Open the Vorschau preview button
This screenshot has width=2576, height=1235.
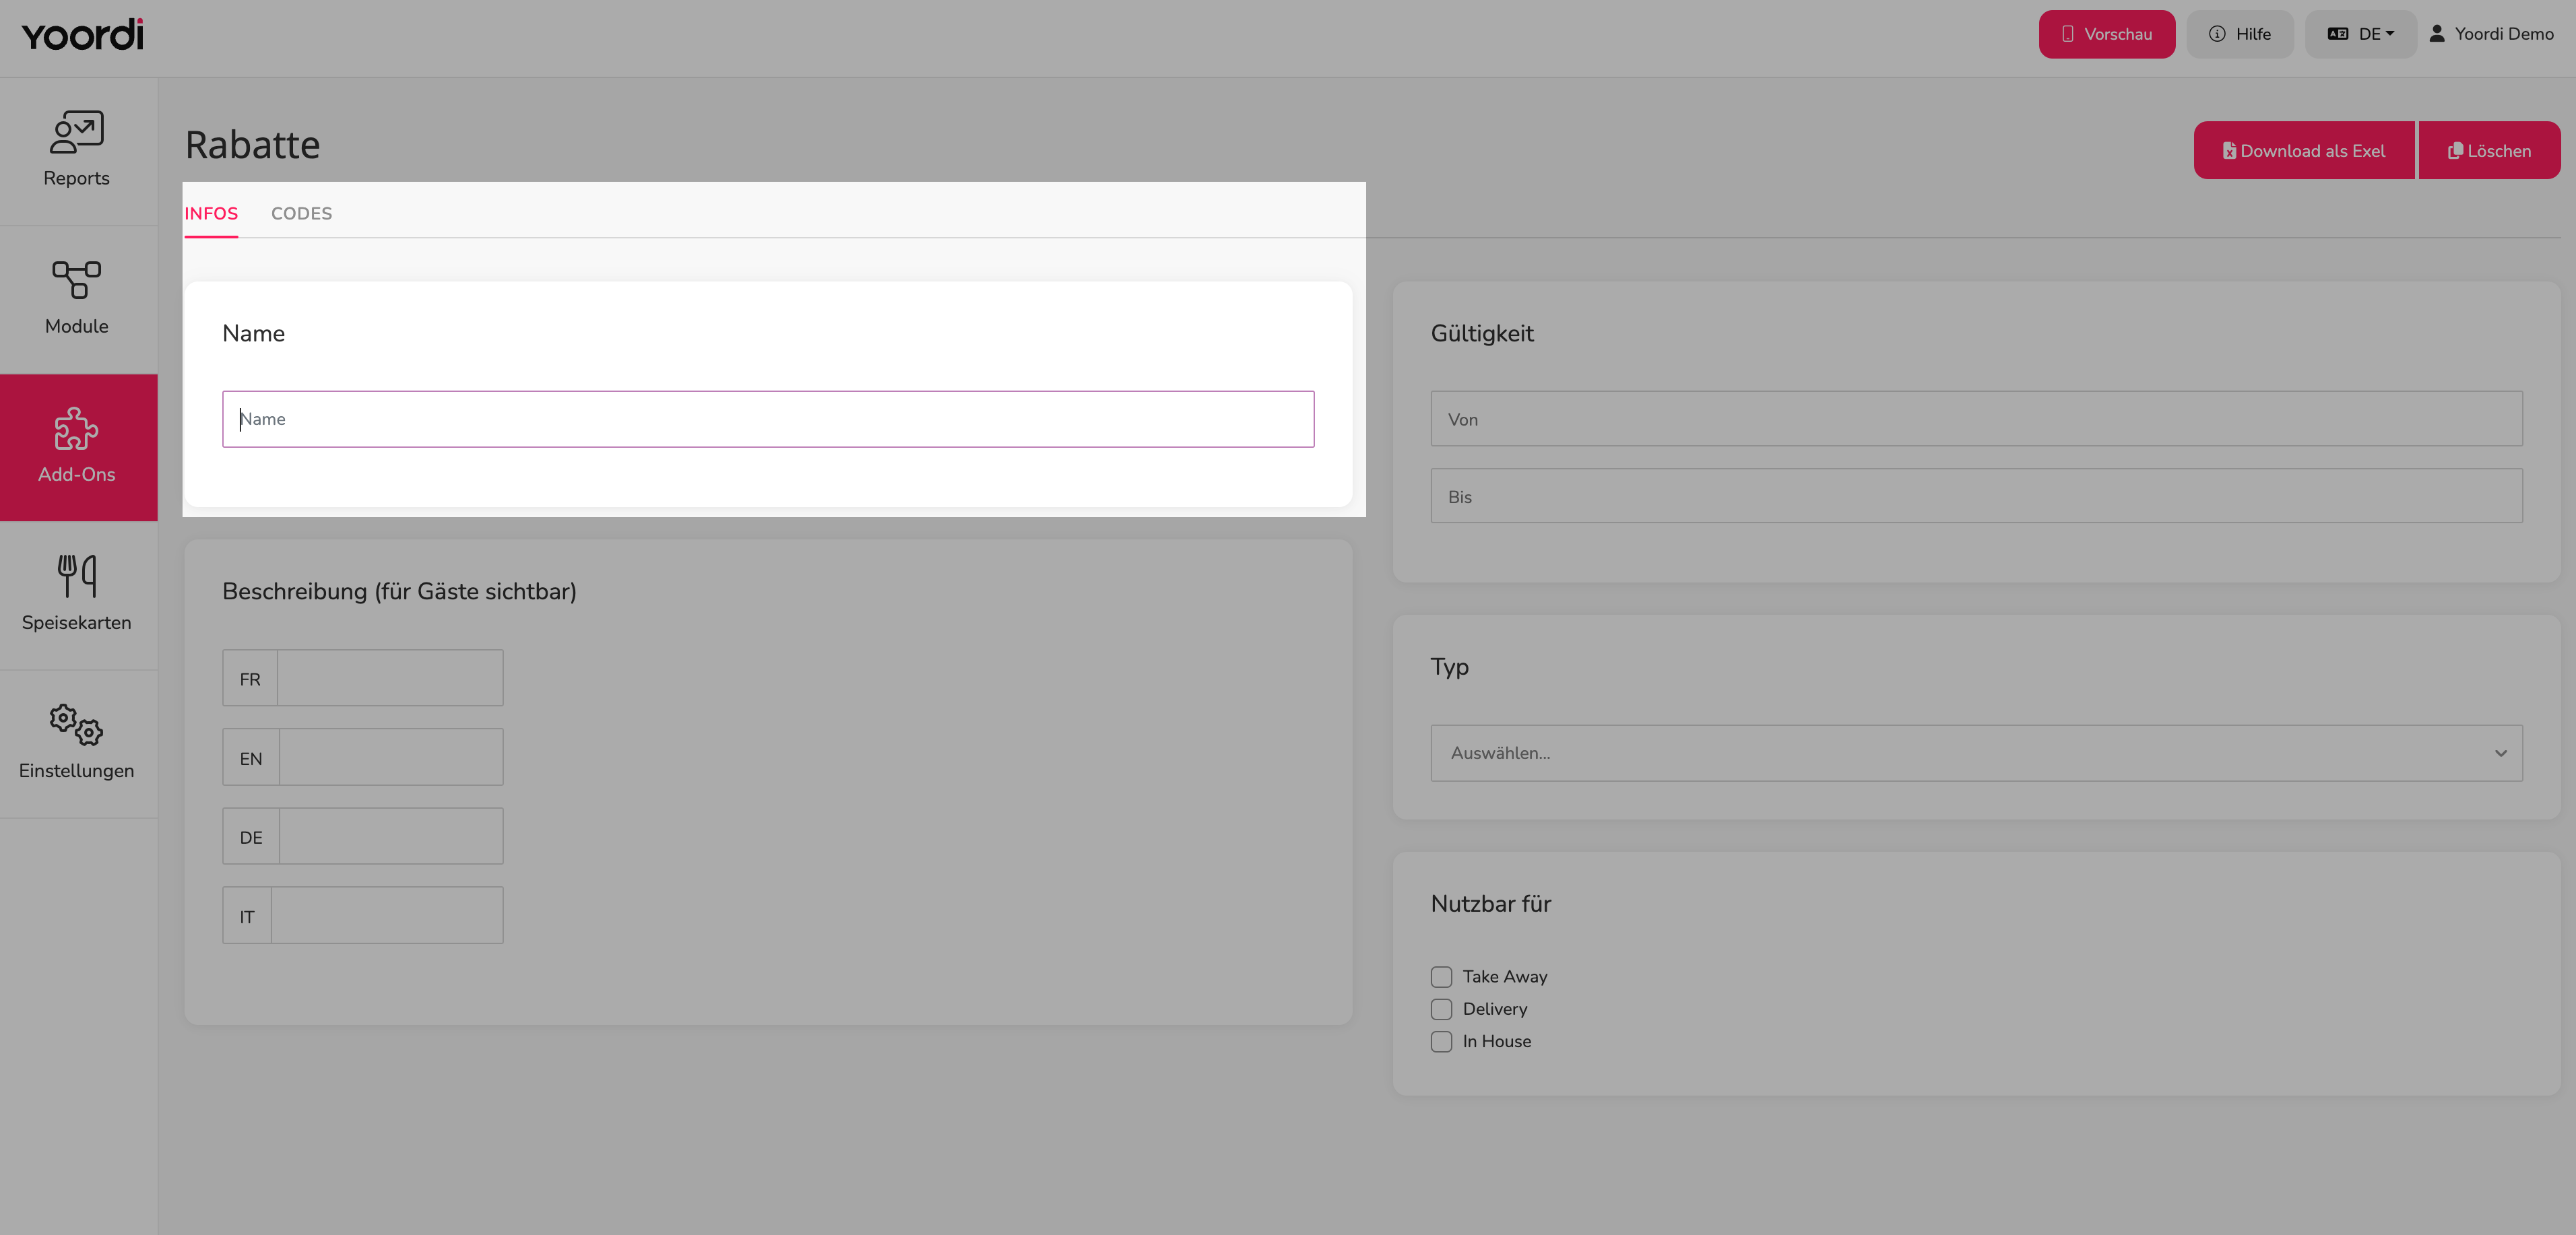(2107, 34)
